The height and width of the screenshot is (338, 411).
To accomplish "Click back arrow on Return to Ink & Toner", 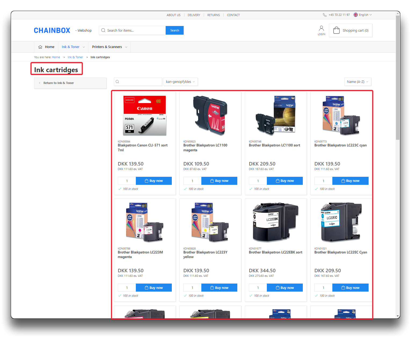I will point(40,83).
